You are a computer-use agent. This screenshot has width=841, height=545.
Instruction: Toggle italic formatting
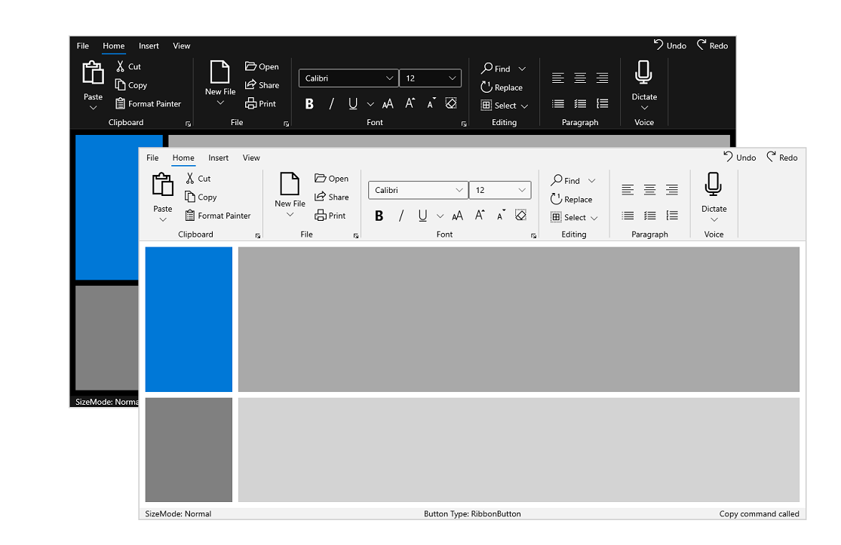401,216
